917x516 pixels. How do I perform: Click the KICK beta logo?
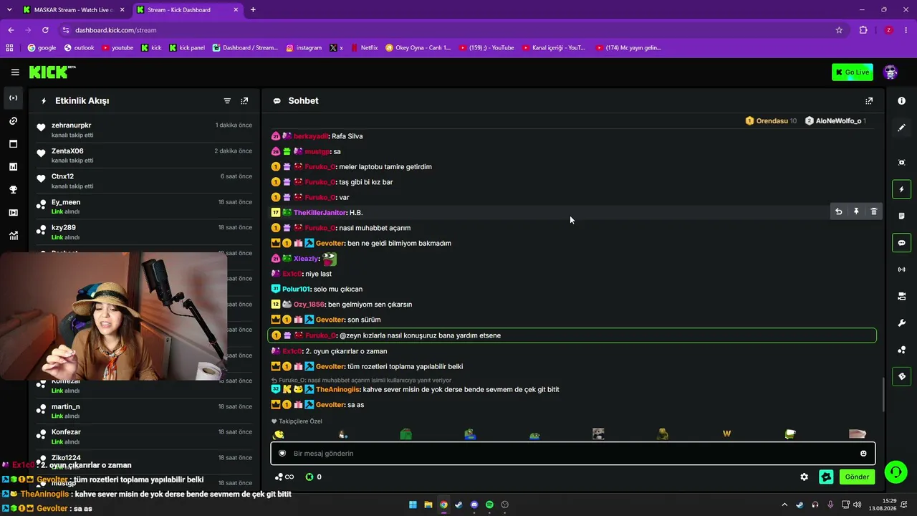point(52,72)
